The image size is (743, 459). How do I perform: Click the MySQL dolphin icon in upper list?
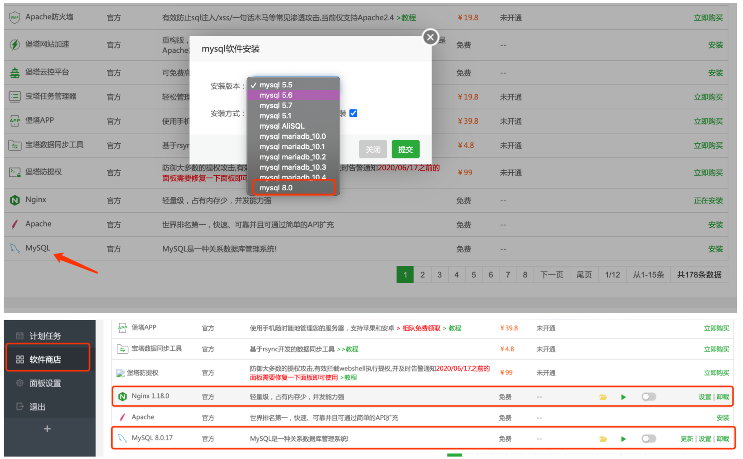click(x=15, y=248)
